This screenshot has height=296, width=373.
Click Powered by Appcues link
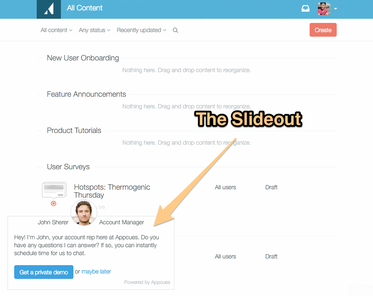click(147, 282)
